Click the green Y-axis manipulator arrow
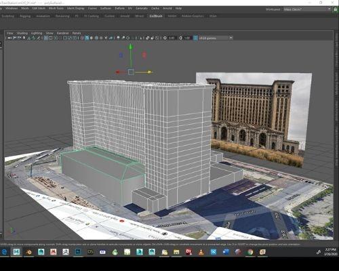This screenshot has height=271, width=339. coord(130,47)
